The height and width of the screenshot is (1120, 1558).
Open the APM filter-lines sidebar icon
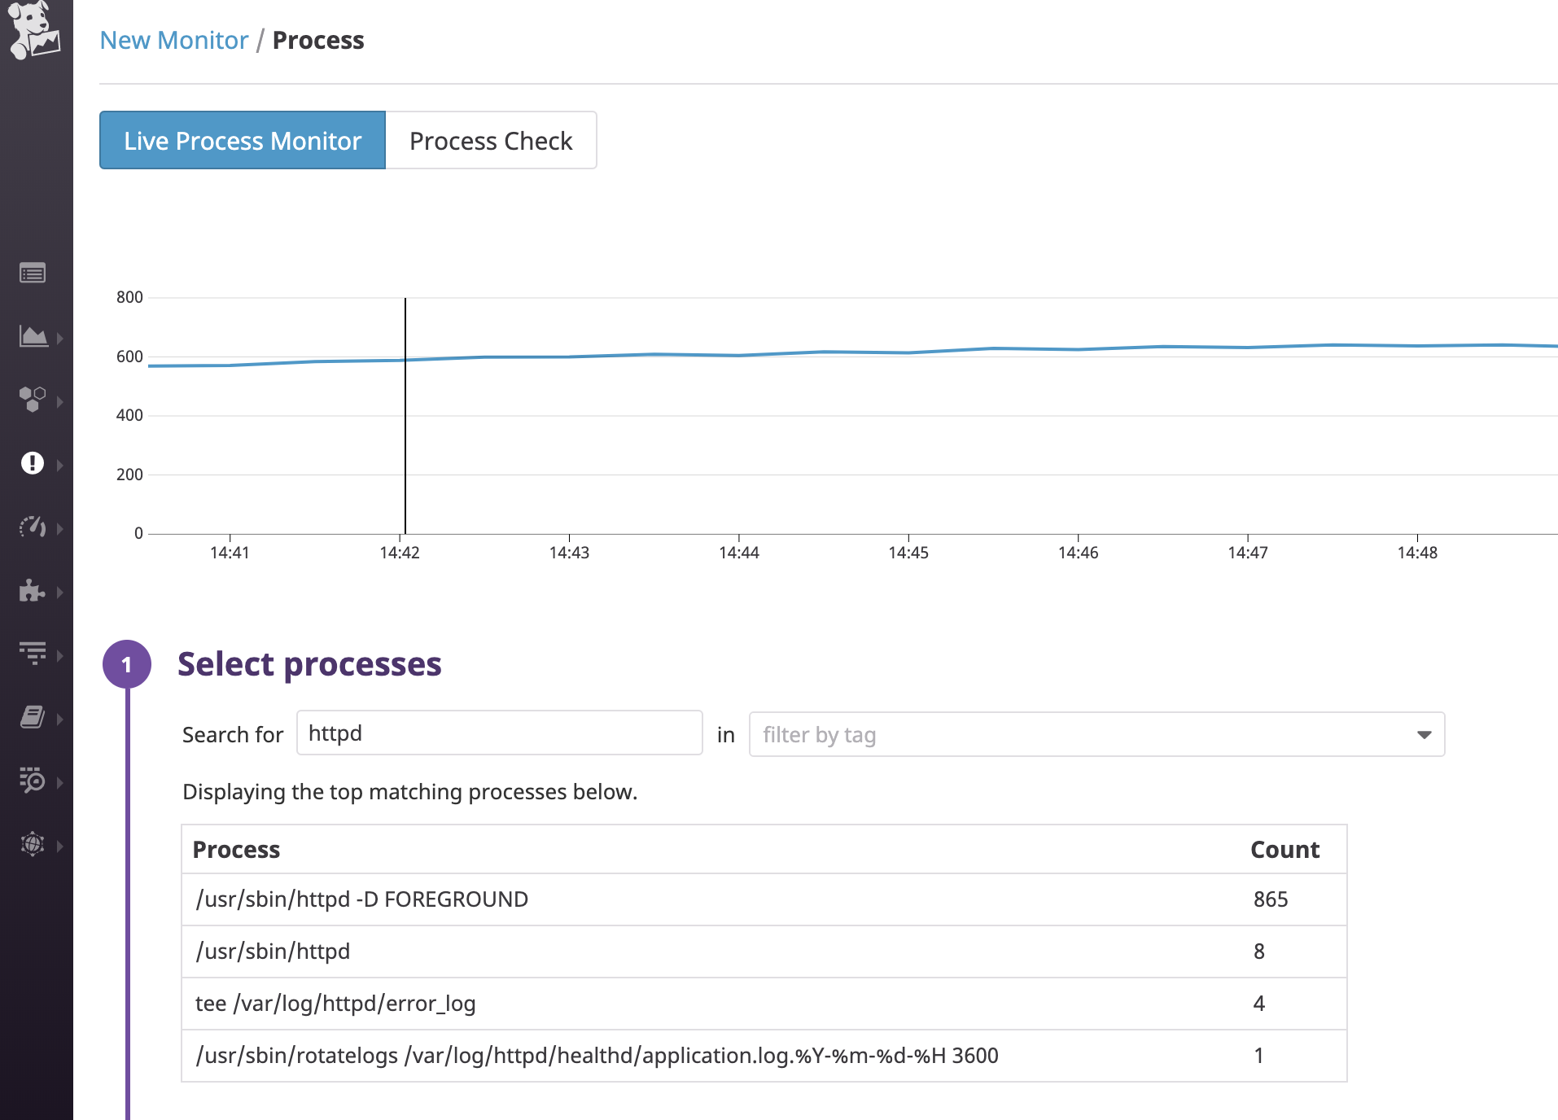pyautogui.click(x=33, y=653)
